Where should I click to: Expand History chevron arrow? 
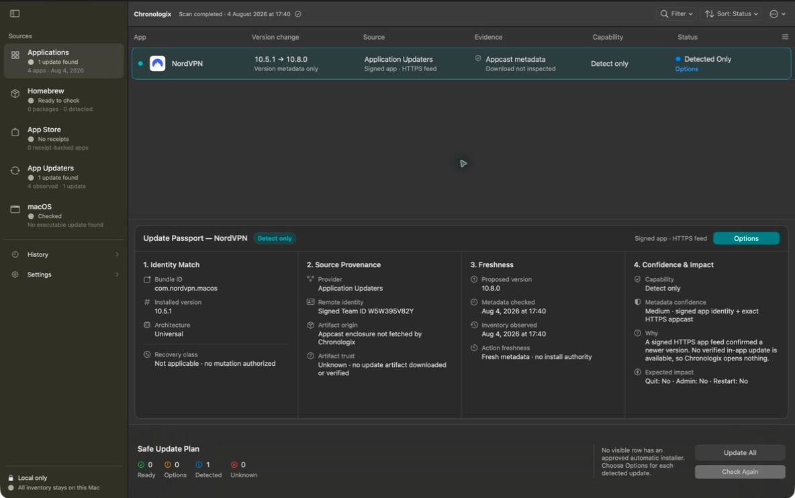(117, 254)
